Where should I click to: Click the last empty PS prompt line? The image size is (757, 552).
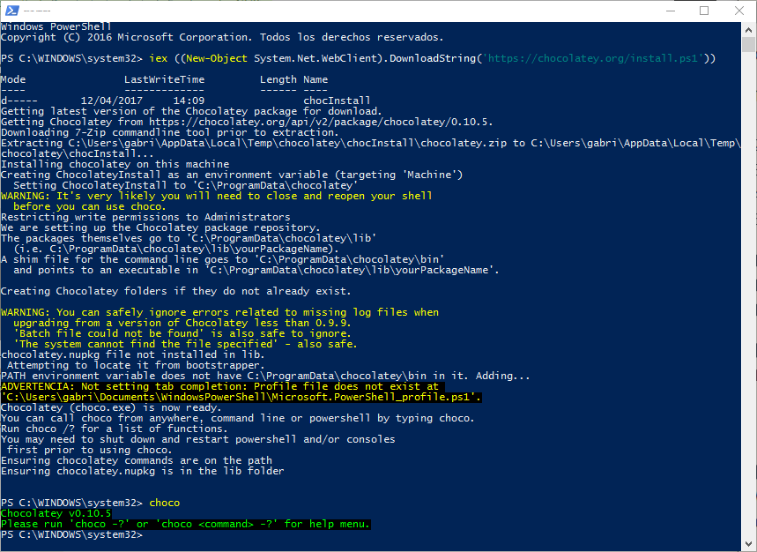[71, 534]
